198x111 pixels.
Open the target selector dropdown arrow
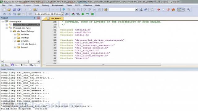click(62, 14)
